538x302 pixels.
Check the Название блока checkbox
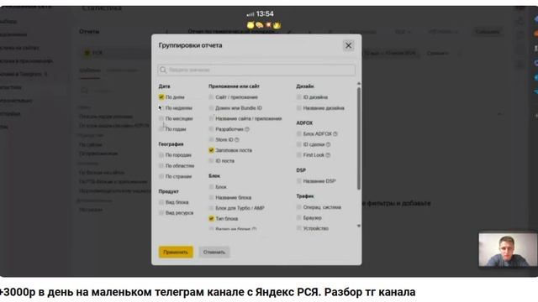211,198
